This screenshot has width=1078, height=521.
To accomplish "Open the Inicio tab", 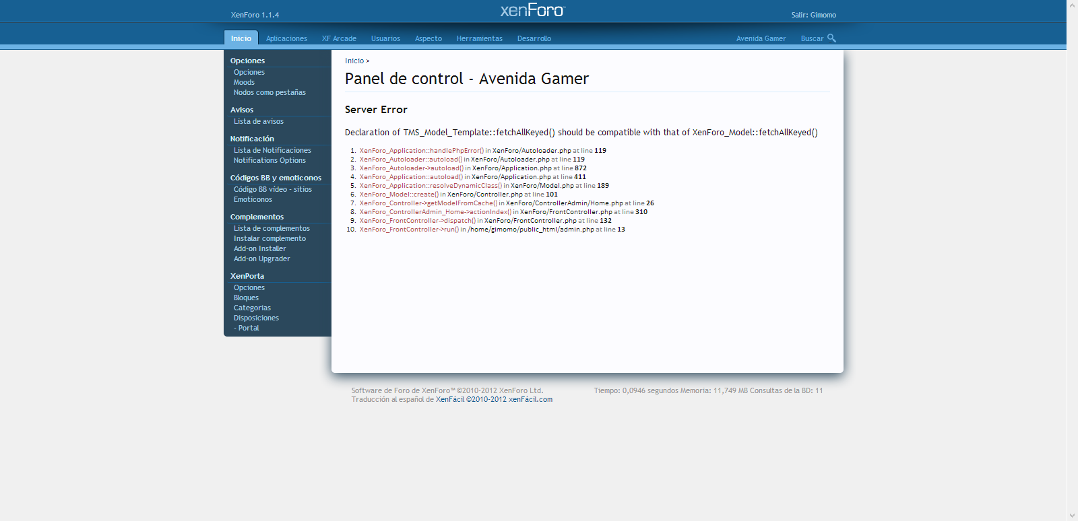I will click(x=241, y=38).
